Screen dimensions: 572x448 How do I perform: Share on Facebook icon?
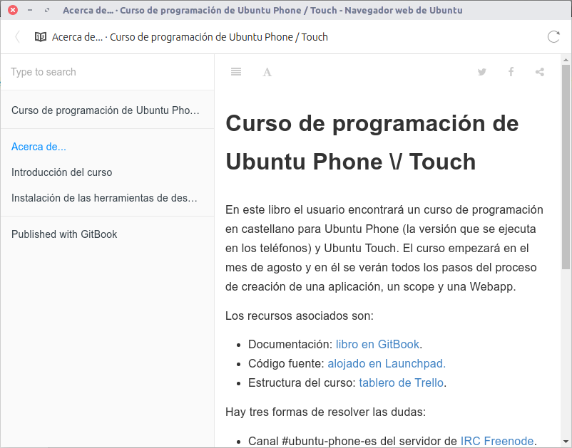[x=511, y=72]
